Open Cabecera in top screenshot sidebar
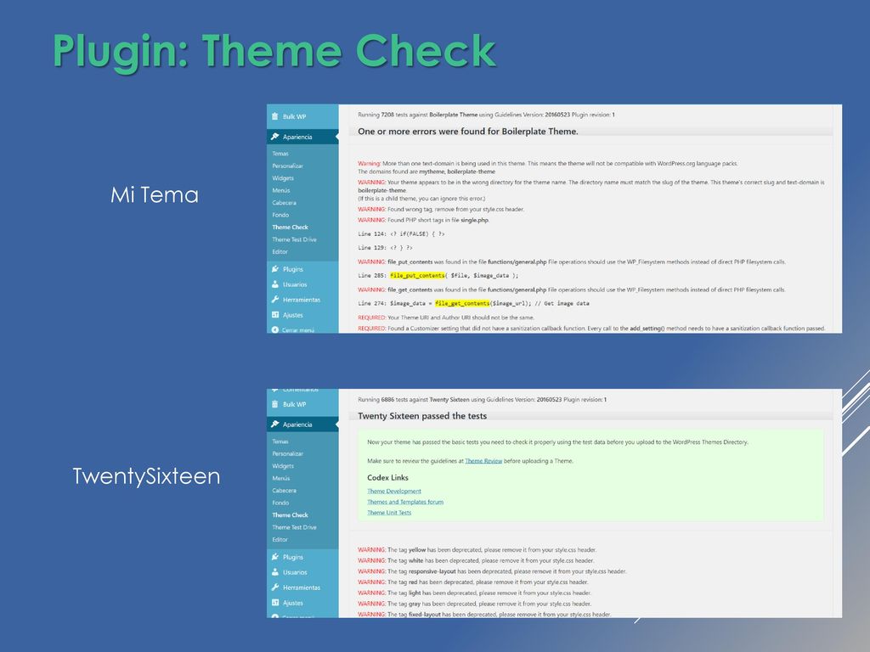Viewport: 870px width, 652px height. [x=284, y=202]
